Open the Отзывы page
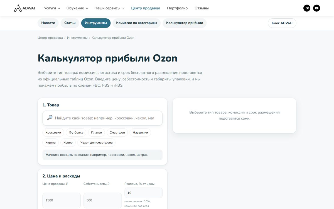 pos(202,8)
